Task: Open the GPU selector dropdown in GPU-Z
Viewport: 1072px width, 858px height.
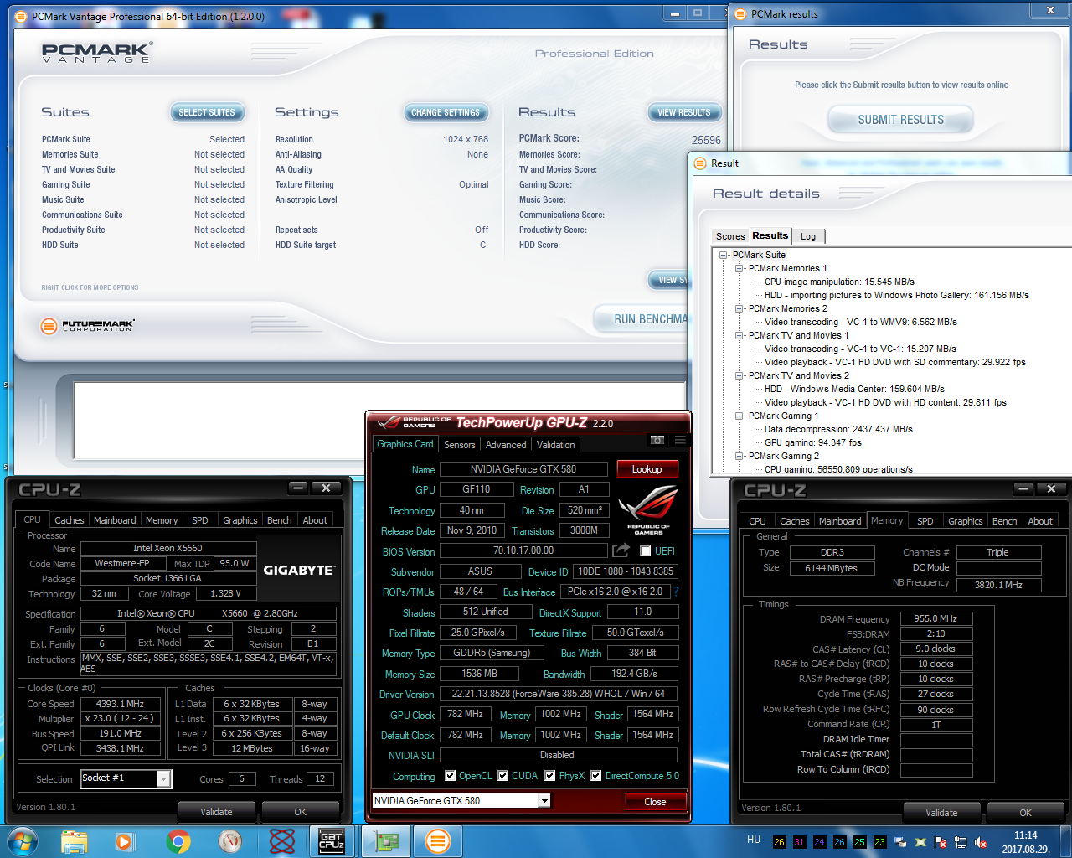Action: [544, 801]
